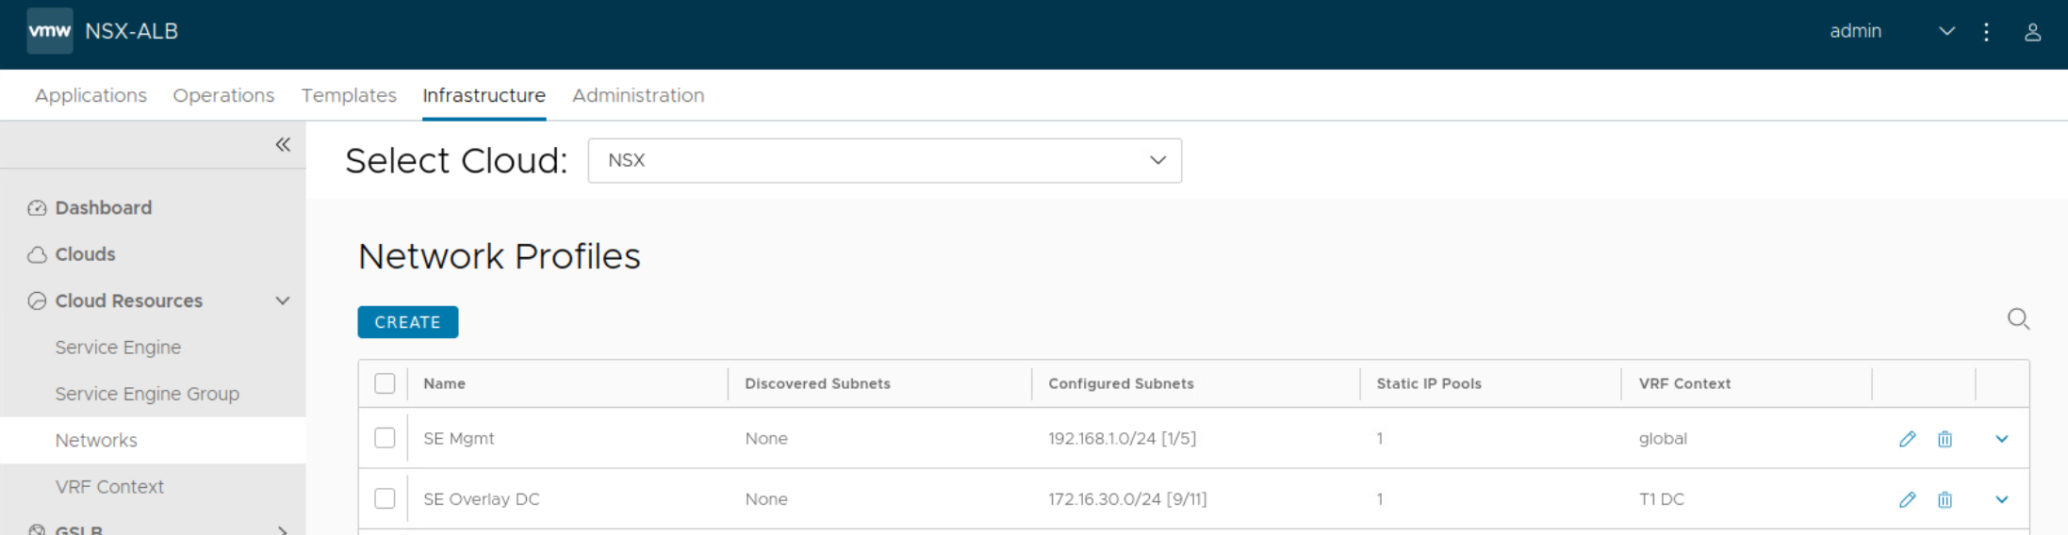Go to VRF Context in sidebar
The height and width of the screenshot is (535, 2068).
click(109, 487)
